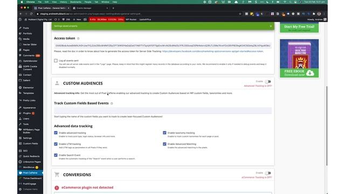Open Pretty Links menu

pos(29,100)
